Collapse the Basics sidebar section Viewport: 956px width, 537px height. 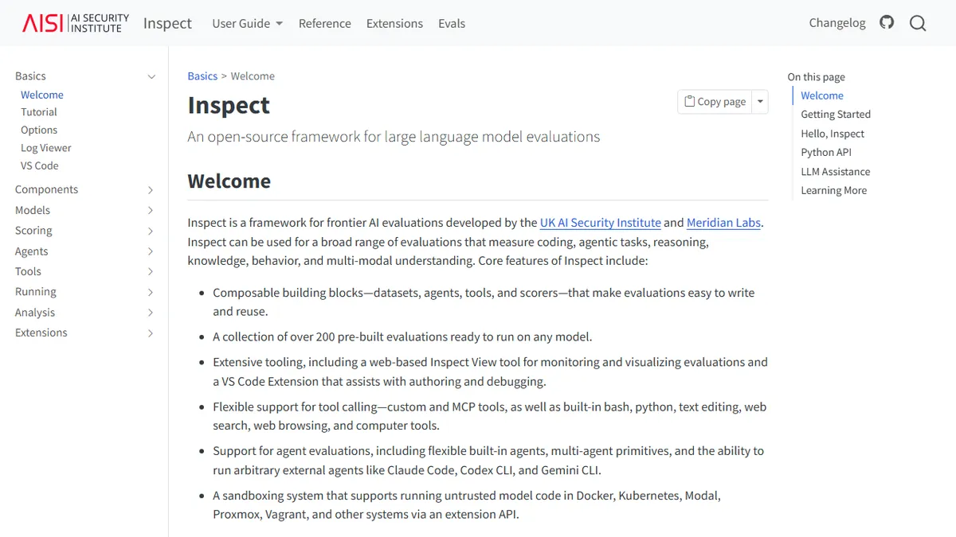coord(151,76)
